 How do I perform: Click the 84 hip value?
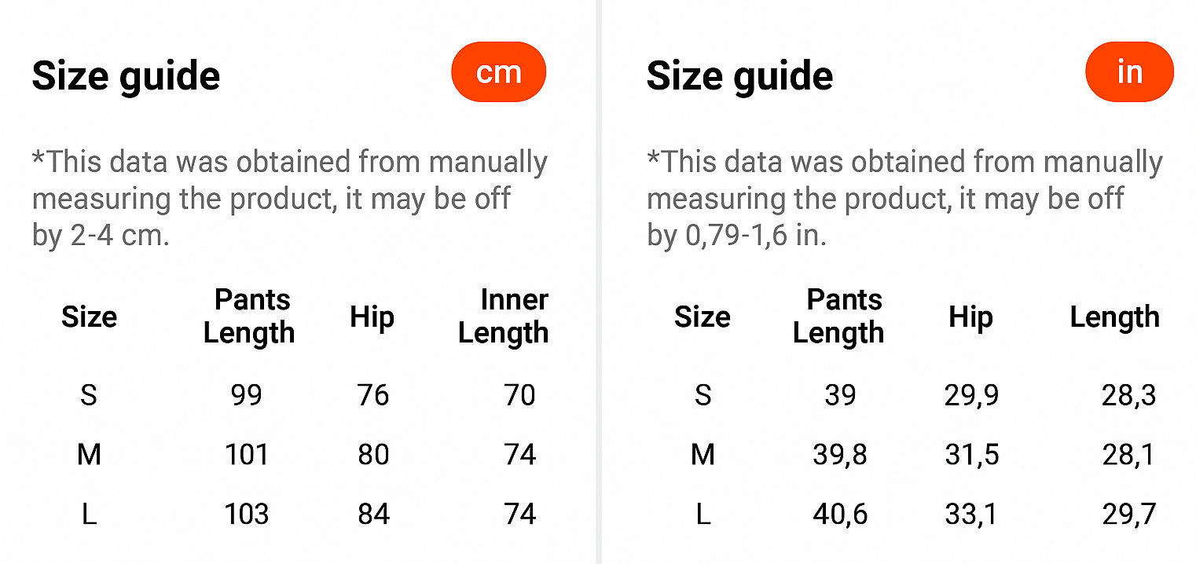(x=373, y=514)
